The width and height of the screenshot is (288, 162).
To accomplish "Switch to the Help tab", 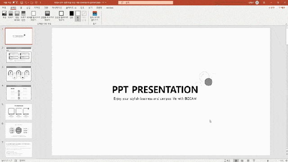I will (99, 8).
